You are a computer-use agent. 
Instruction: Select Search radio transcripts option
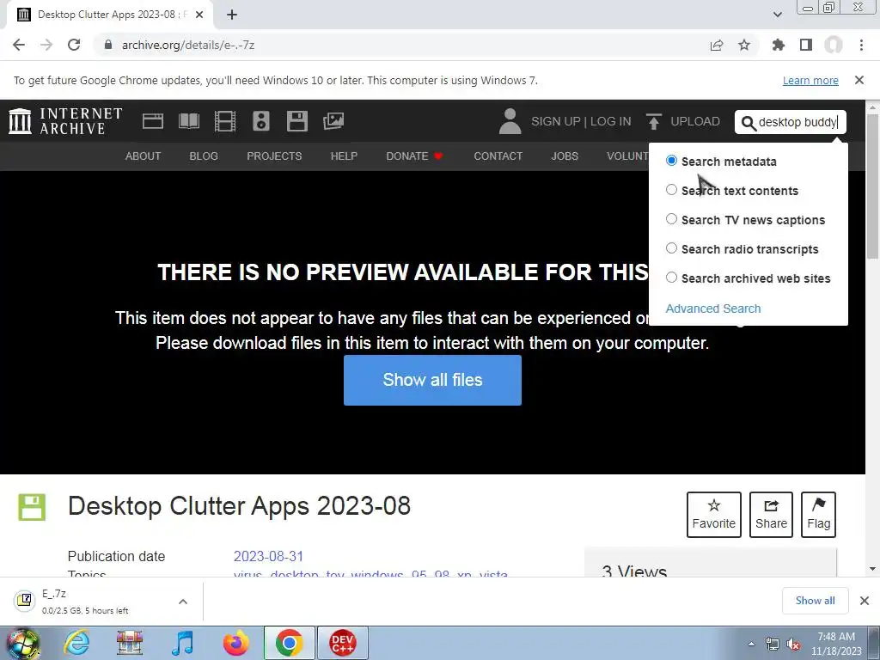point(671,248)
